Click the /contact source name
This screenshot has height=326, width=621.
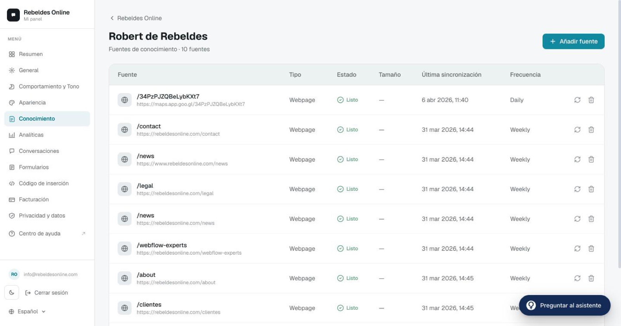coord(149,126)
